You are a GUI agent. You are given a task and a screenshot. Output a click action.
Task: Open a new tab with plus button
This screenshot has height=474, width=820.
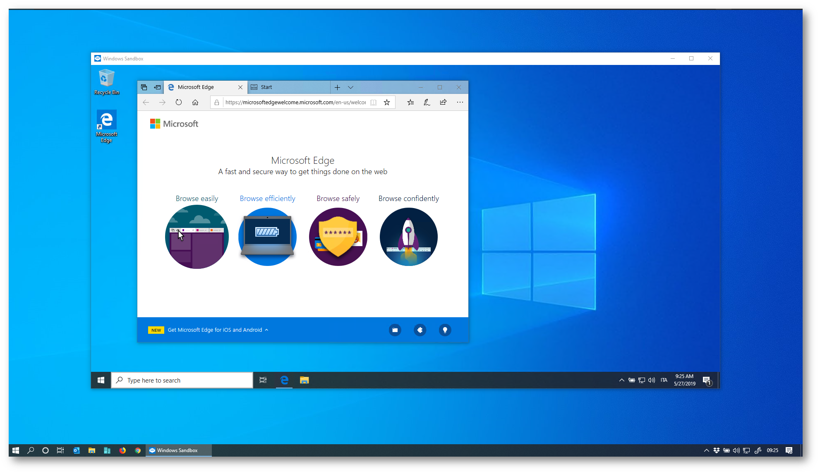(338, 87)
